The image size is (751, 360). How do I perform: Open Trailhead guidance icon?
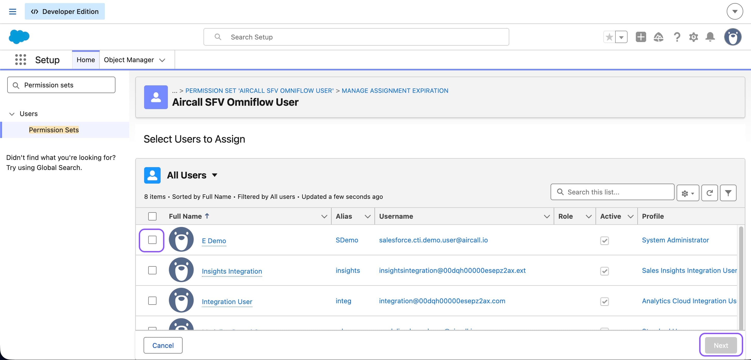coord(659,37)
